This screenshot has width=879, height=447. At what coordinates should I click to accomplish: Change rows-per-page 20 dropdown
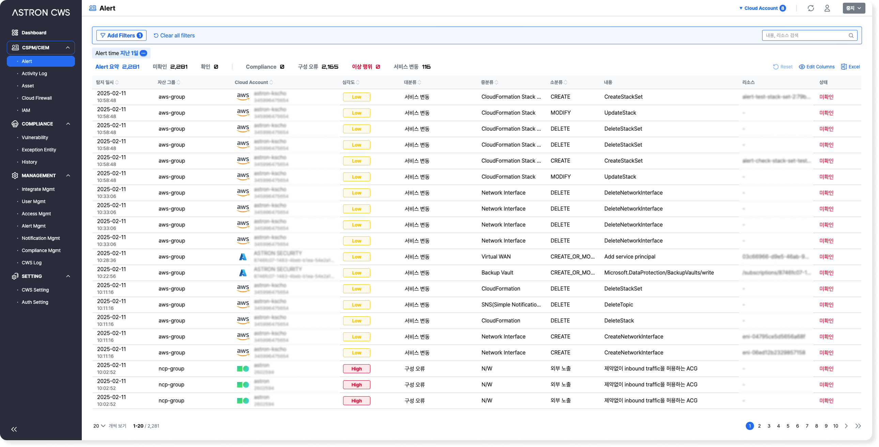click(99, 426)
